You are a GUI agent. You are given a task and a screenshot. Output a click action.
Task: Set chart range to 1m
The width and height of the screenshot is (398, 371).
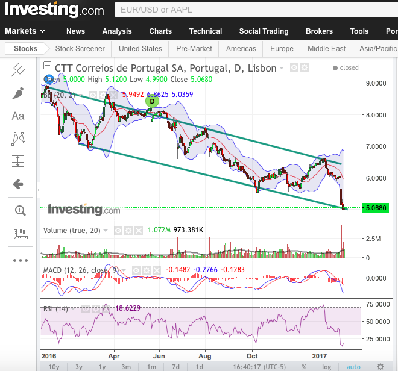[151, 367]
